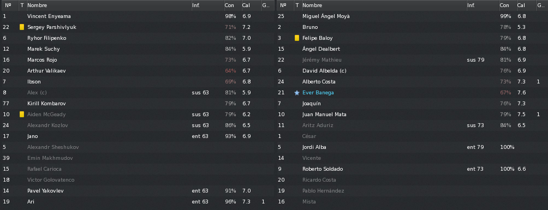The image size is (548, 210).
Task: Click the star icon beside Ever Banega
Action: tap(297, 93)
